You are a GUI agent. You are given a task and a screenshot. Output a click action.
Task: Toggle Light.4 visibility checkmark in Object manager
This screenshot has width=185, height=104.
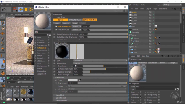(x=153, y=12)
